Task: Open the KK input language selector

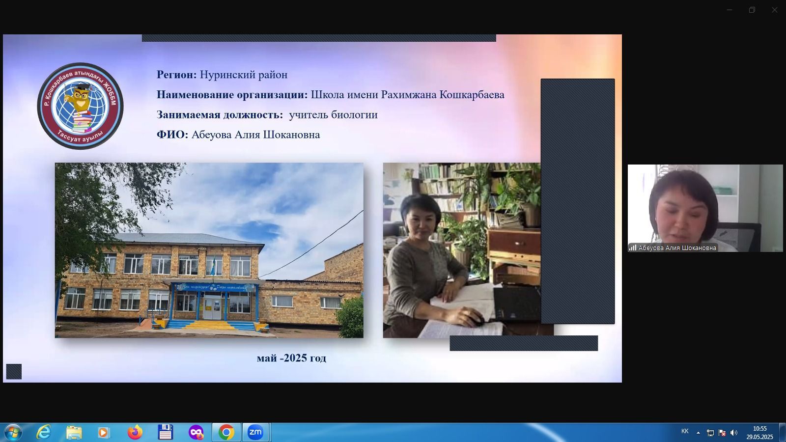Action: tap(685, 432)
